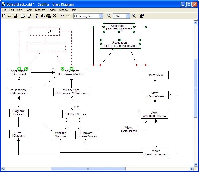
Task: Click vertical scrollbar down arrow
Action: (x=196, y=164)
